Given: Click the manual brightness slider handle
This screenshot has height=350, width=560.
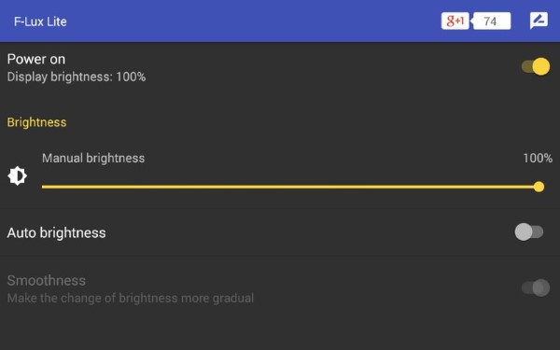Looking at the screenshot, I should pyautogui.click(x=539, y=187).
